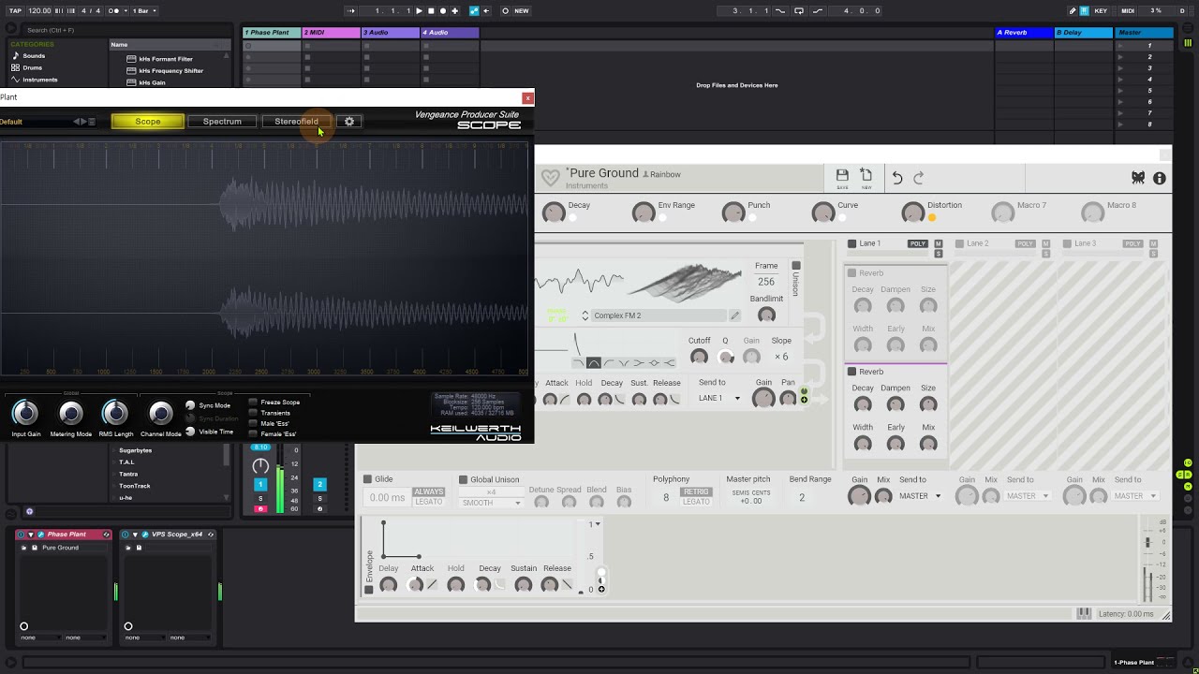1199x674 pixels.
Task: Select the A Reverb return track header
Action: pyautogui.click(x=1024, y=33)
